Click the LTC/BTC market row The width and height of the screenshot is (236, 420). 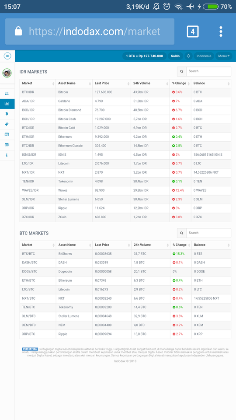coord(125,290)
